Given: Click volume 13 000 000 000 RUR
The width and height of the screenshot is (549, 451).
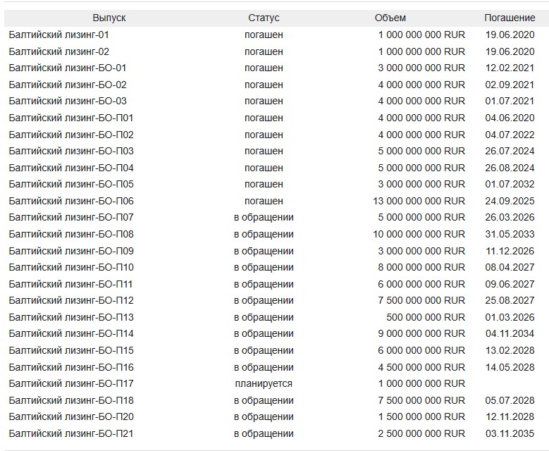Looking at the screenshot, I should click(x=419, y=201).
